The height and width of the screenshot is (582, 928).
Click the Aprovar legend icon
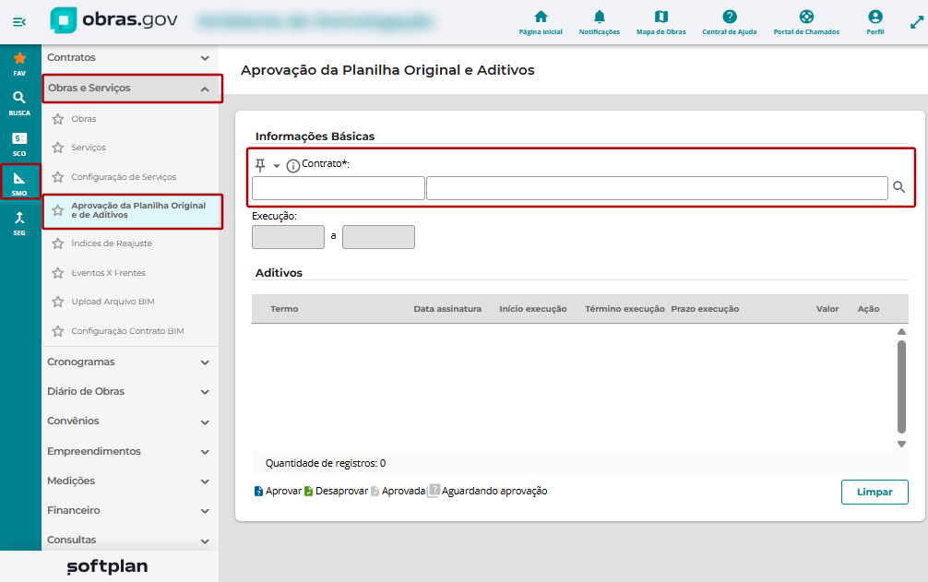coord(258,492)
